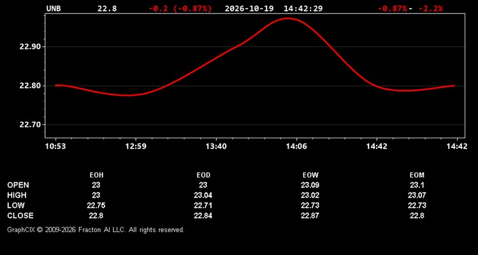Select the OPEN row label

coord(18,185)
